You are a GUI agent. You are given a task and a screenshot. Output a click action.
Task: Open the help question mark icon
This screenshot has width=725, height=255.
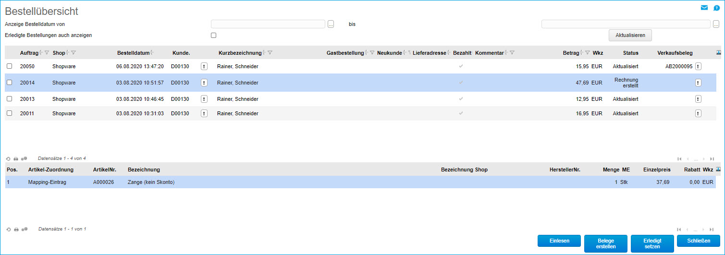click(716, 8)
